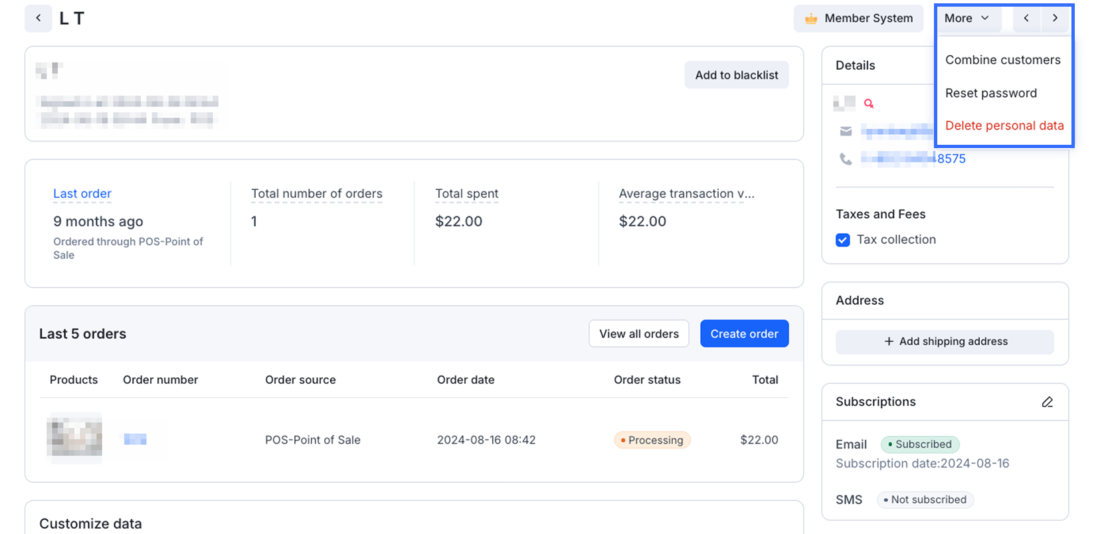Click the red search icon in Details
The width and height of the screenshot is (1104, 534).
coord(868,104)
